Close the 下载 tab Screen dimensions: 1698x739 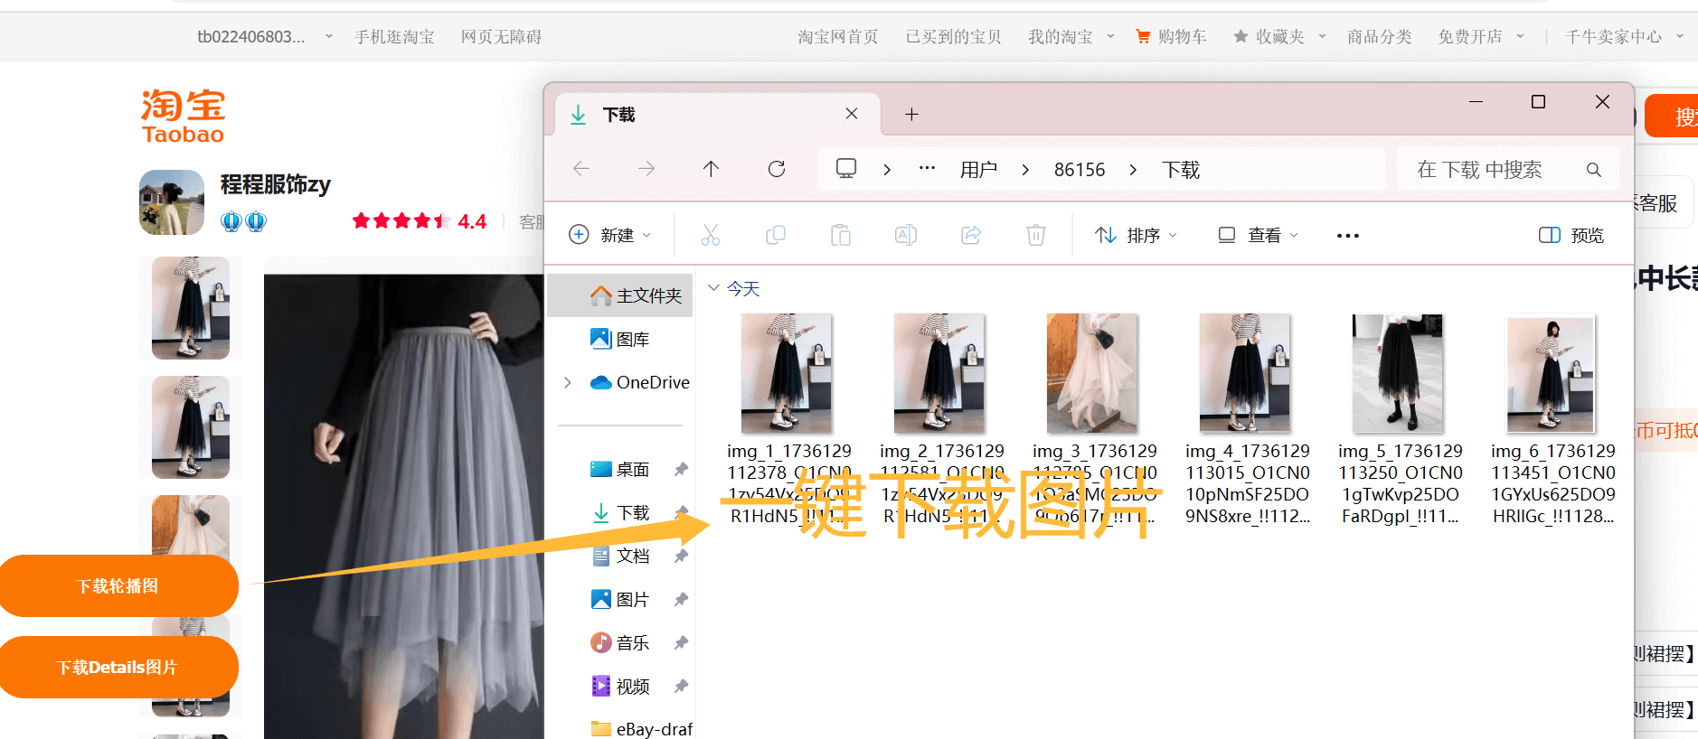coord(852,114)
